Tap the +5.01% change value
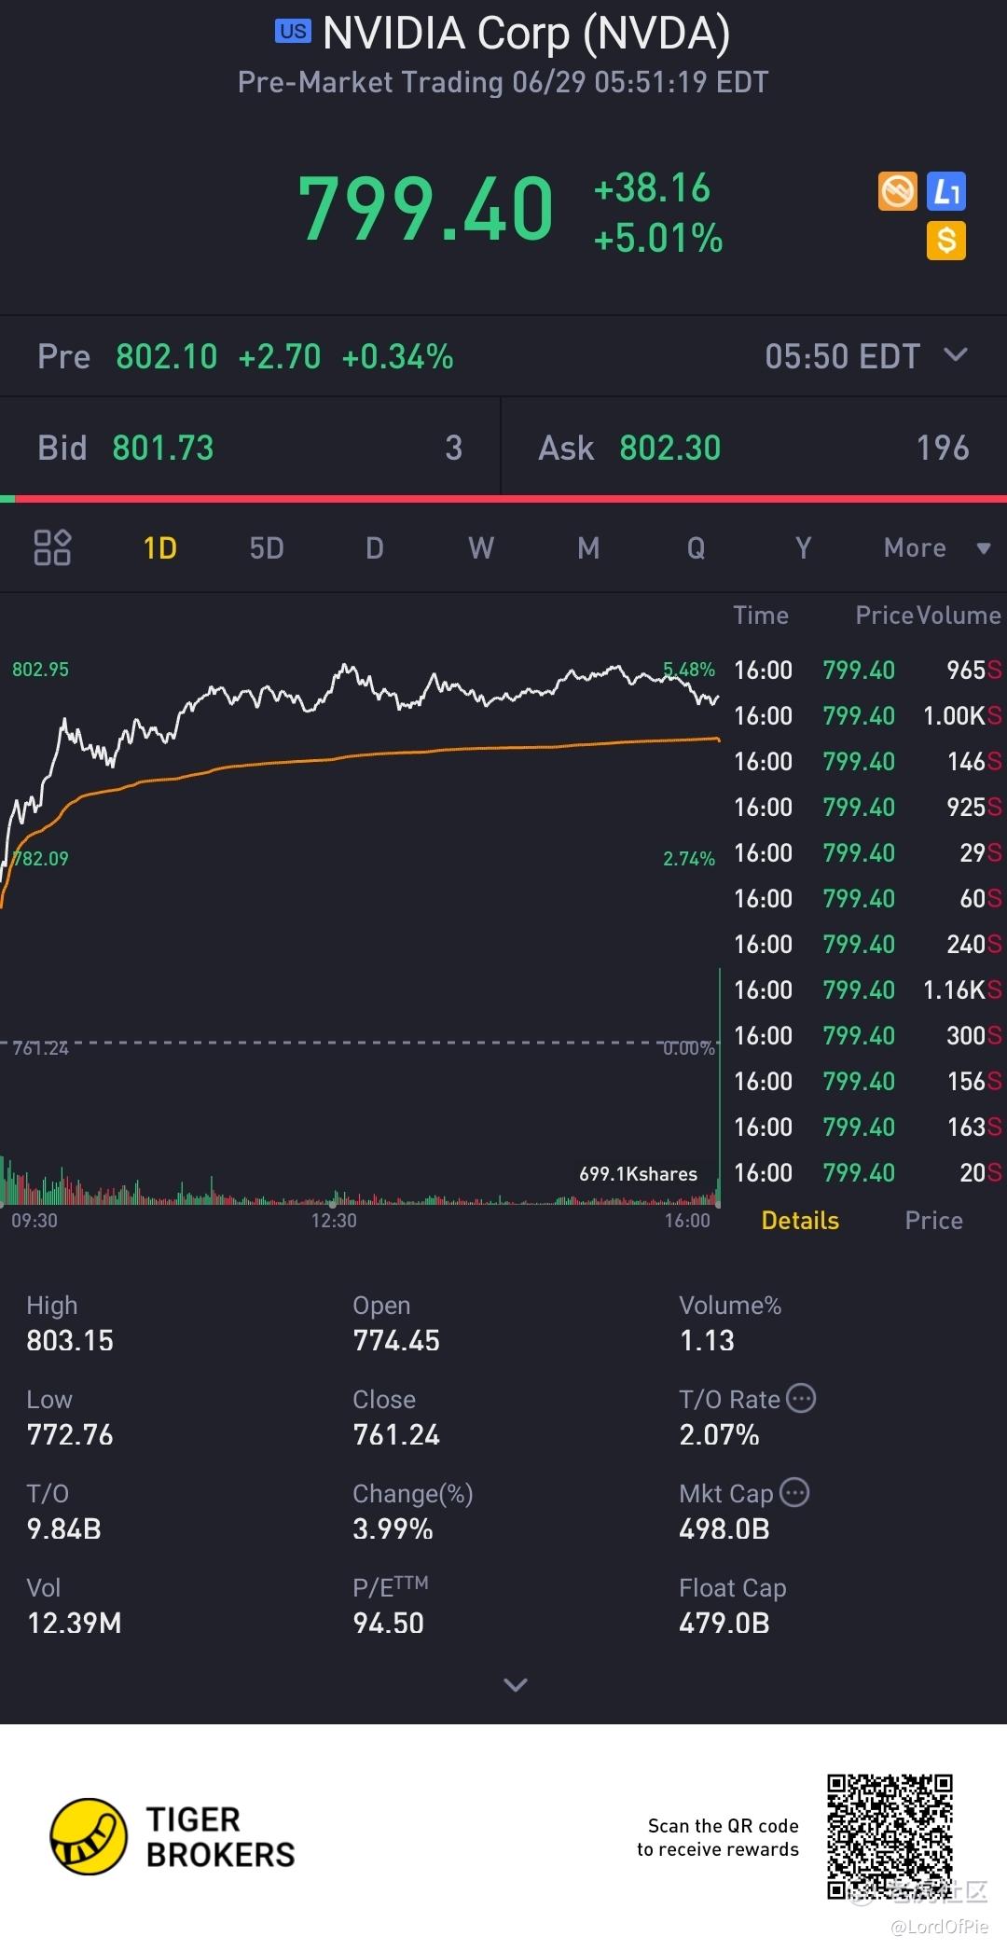 click(658, 239)
